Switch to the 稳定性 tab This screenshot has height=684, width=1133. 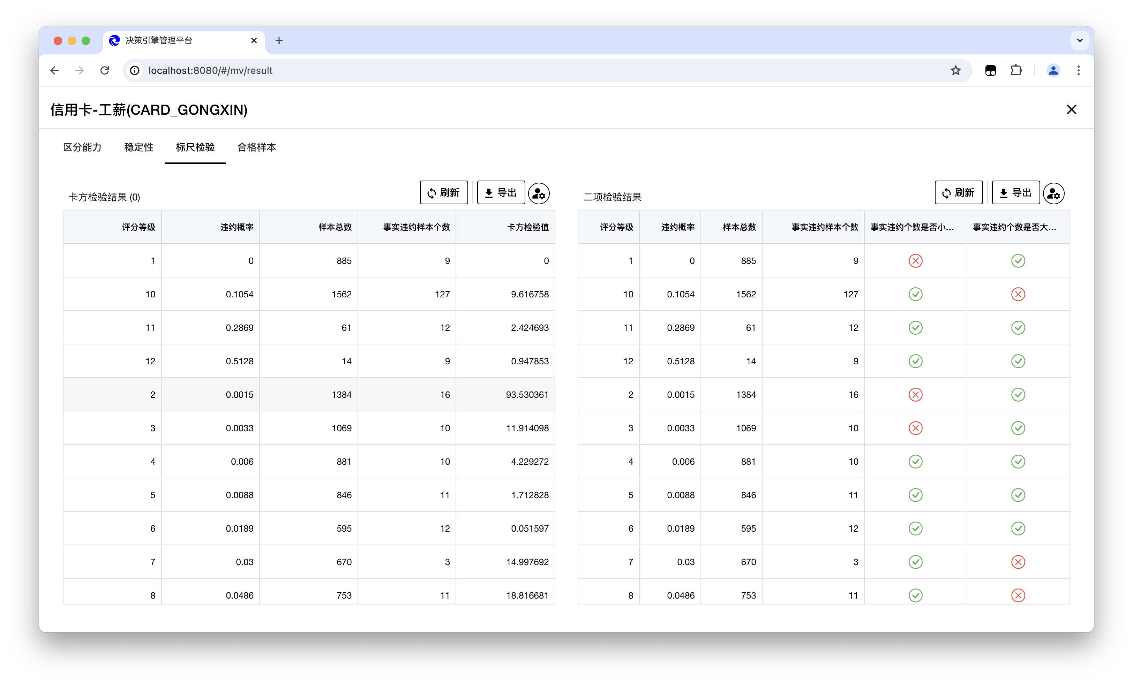coord(138,147)
